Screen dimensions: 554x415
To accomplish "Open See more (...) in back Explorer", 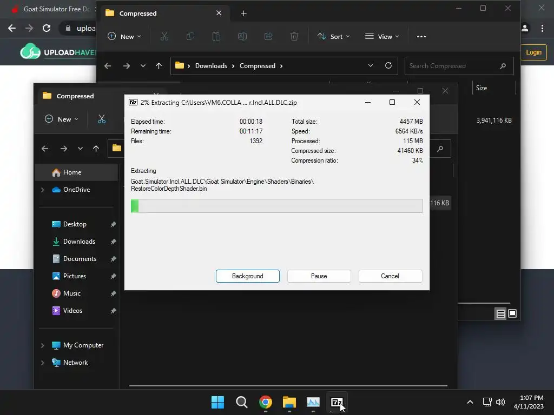I will tap(421, 36).
